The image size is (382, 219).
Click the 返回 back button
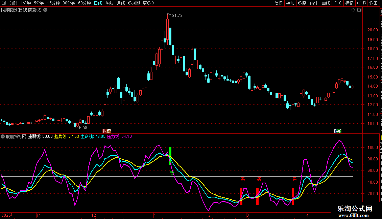[x=374, y=3]
